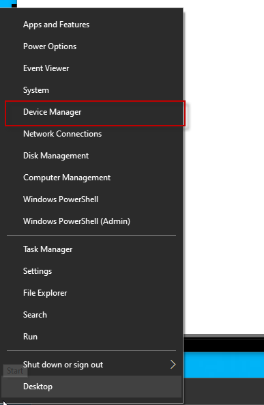Expand Shut down or sign out submenu
Image resolution: width=264 pixels, height=405 pixels.
pos(91,365)
